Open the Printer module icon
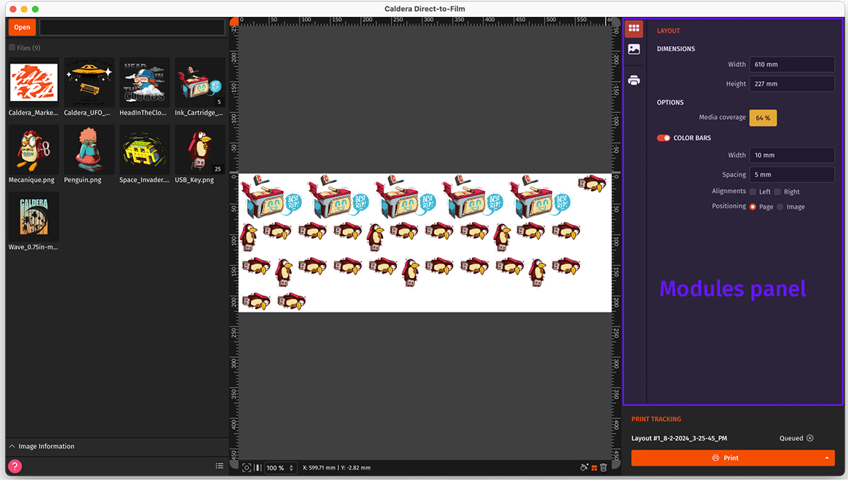This screenshot has height=489, width=848. point(634,81)
